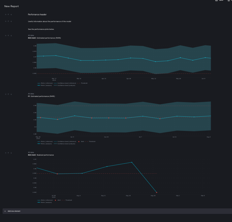Move the 'Useful information' text block up
Viewport: 232px width, 222px height.
pyautogui.click(x=8, y=21)
